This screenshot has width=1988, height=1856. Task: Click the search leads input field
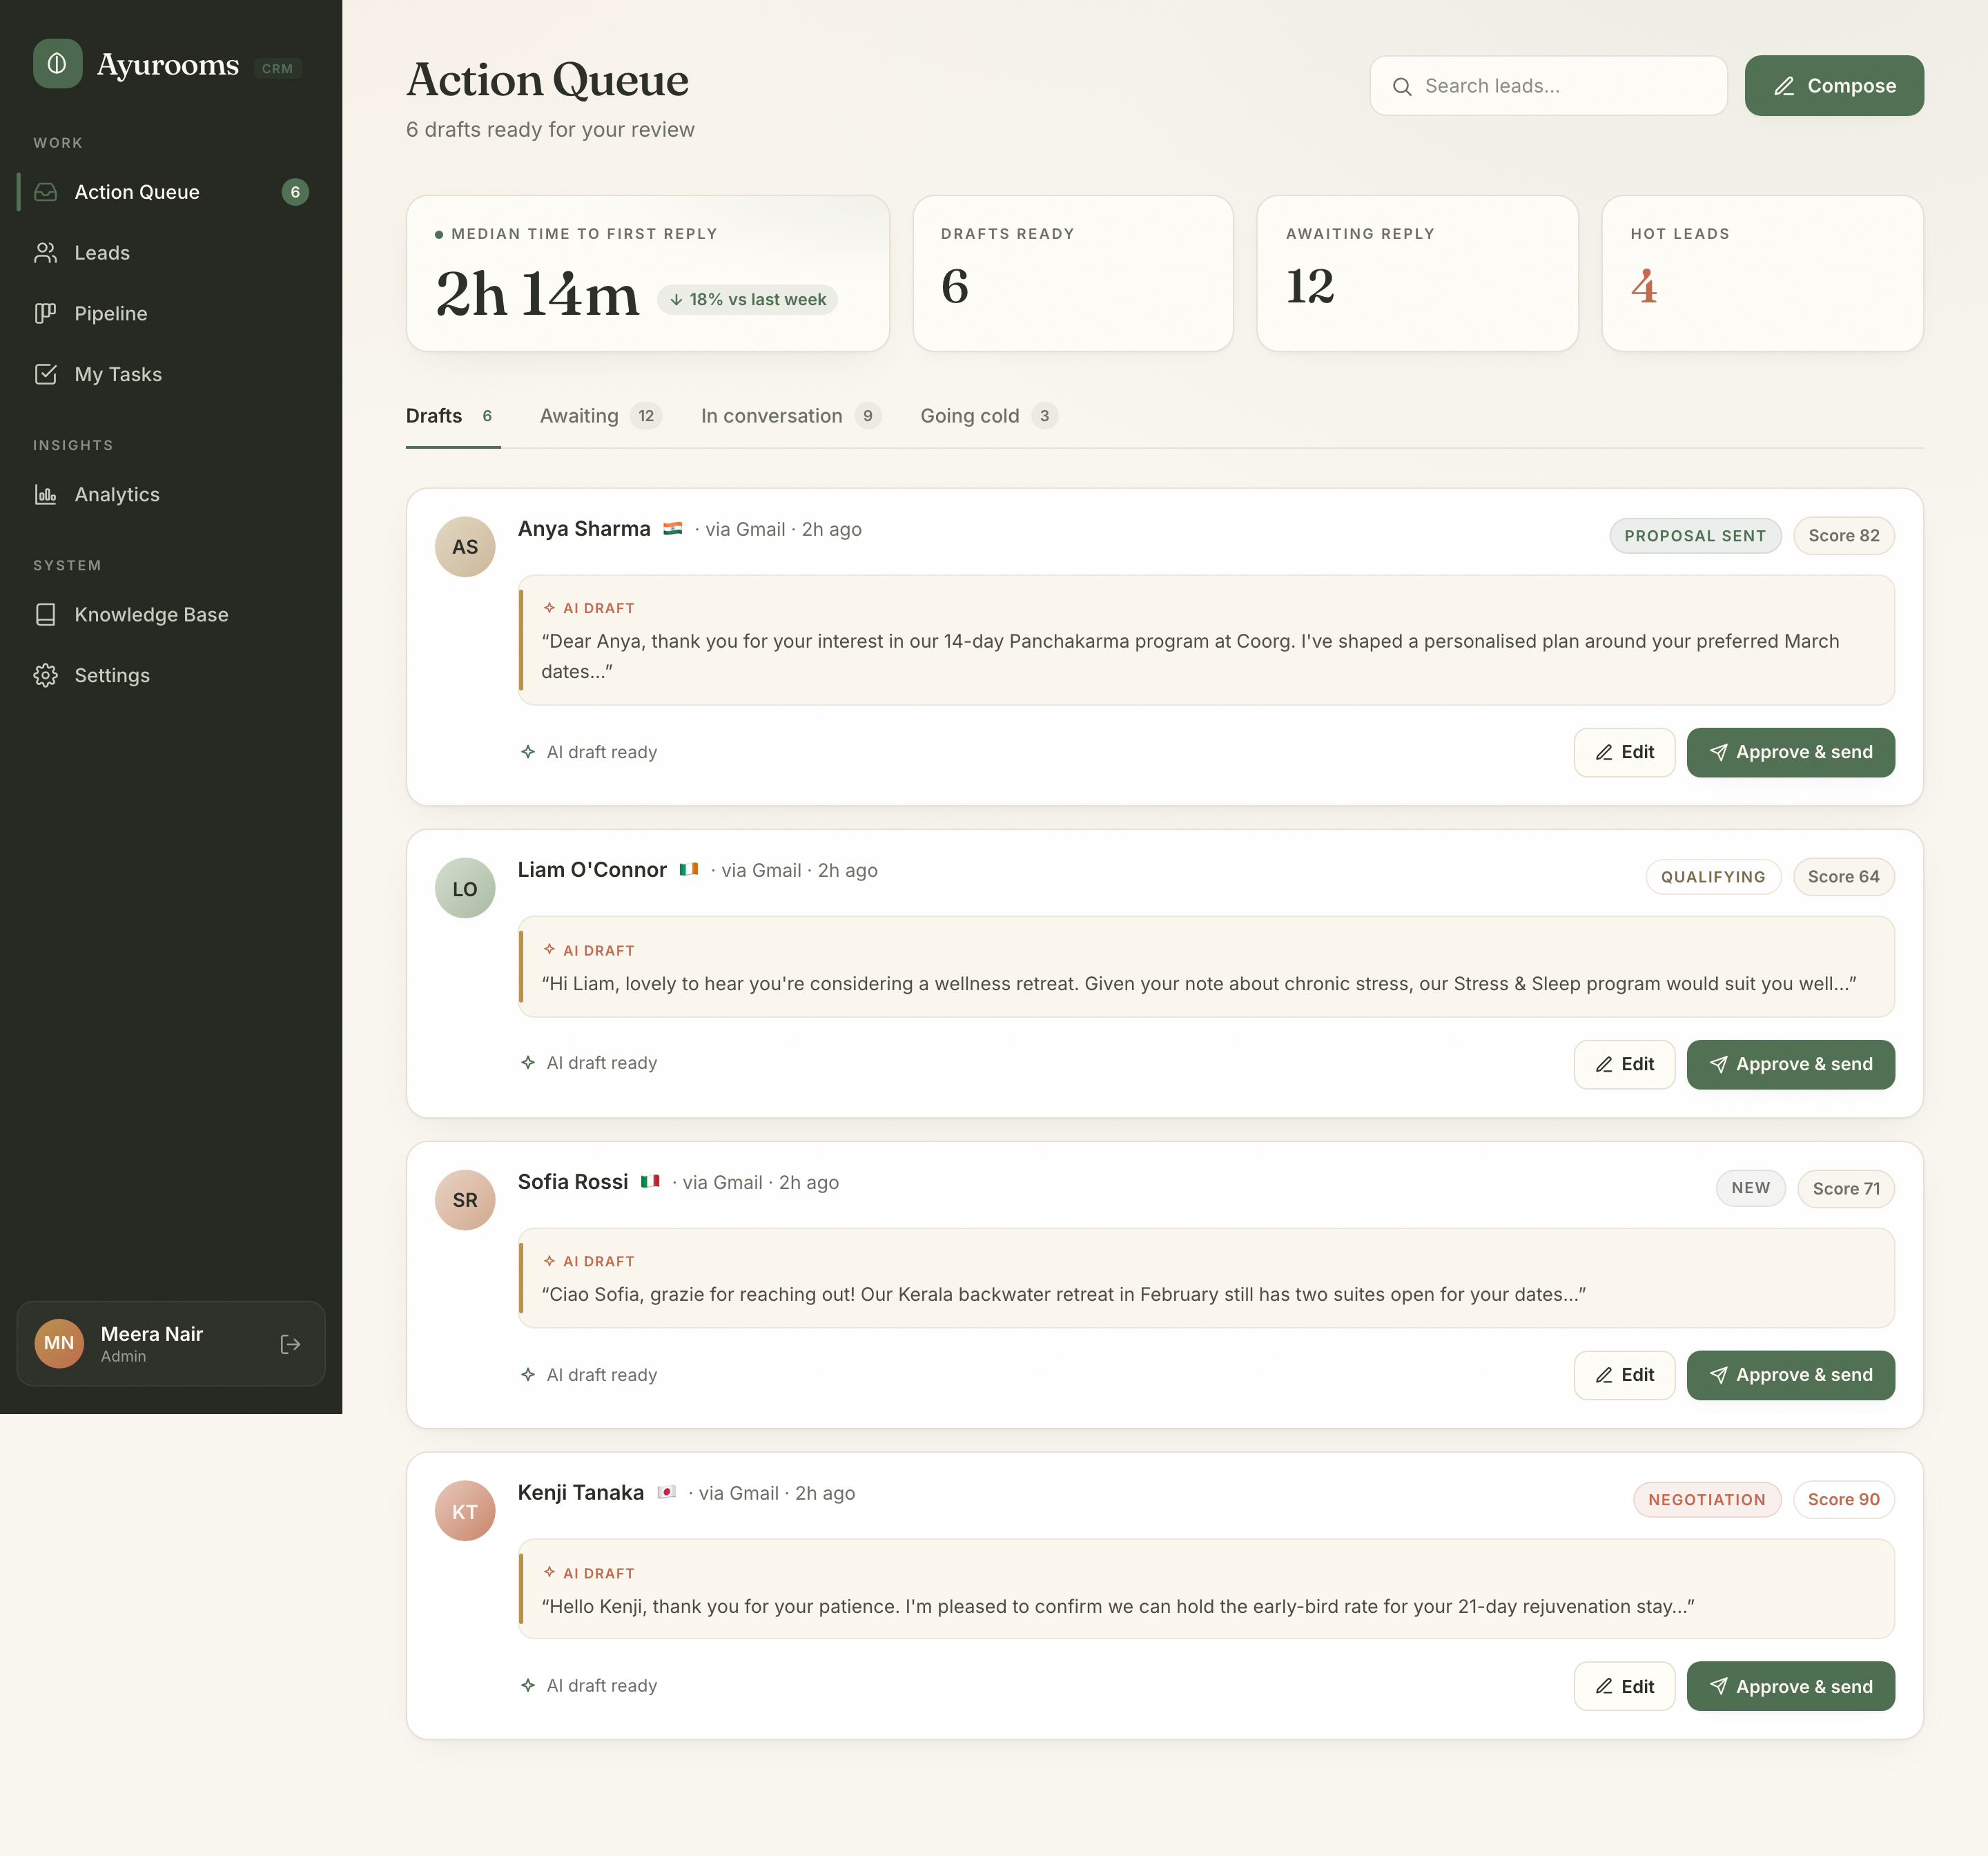[x=1548, y=86]
